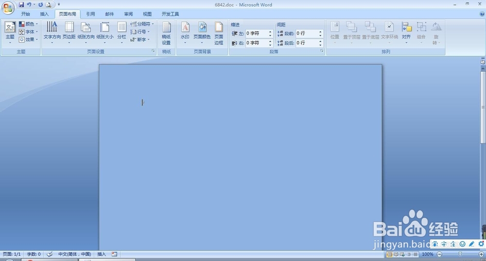486x261 pixels.
Task: Toggle the ruler button above scrollbar
Action: pyautogui.click(x=483, y=62)
